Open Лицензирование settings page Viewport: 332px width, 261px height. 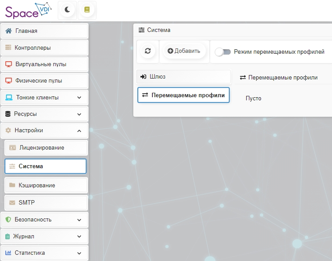pos(41,147)
